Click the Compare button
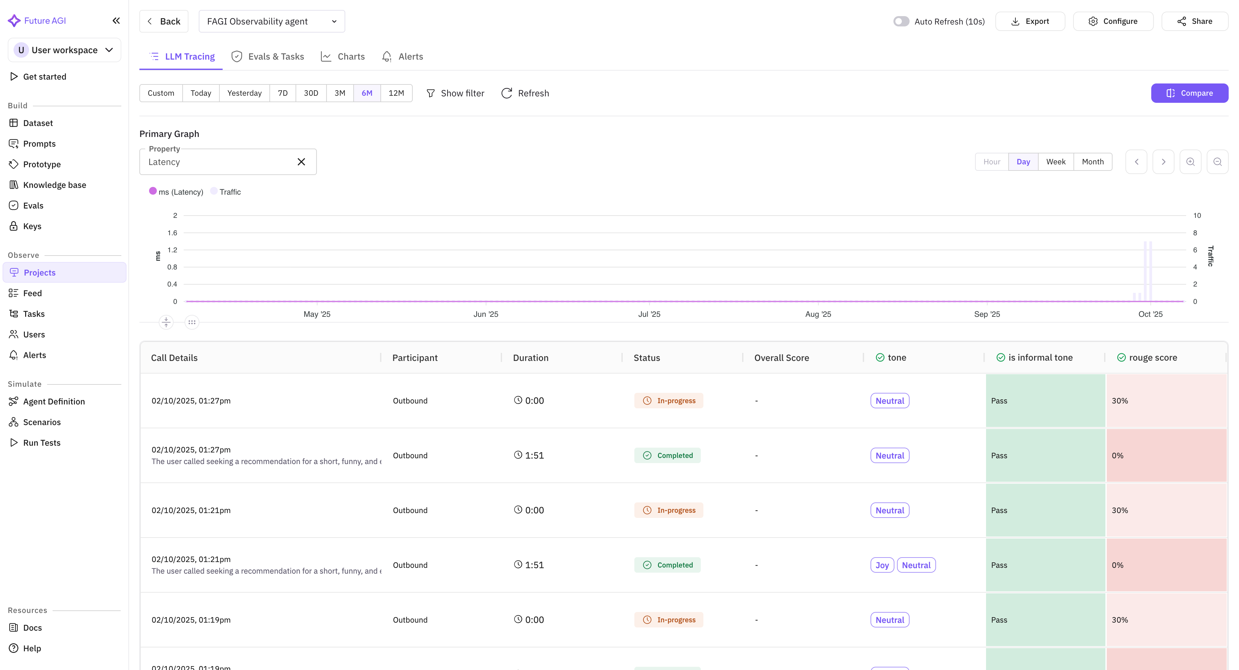This screenshot has height=670, width=1239. click(x=1189, y=93)
